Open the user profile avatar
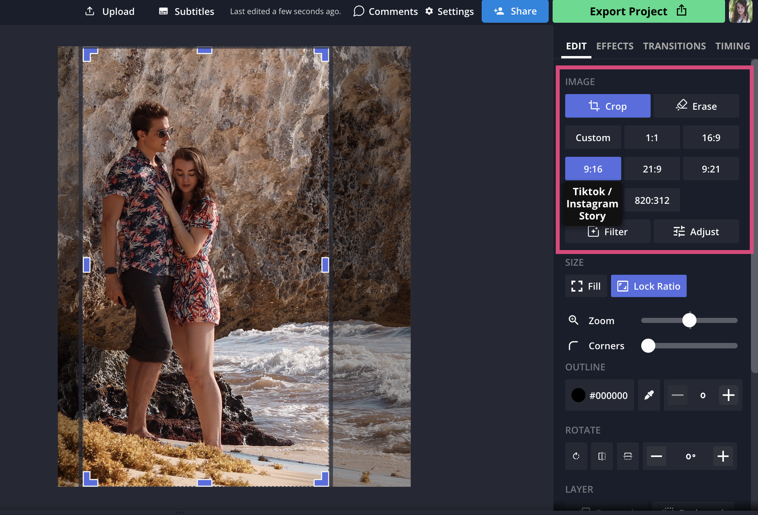This screenshot has width=758, height=515. 740,11
